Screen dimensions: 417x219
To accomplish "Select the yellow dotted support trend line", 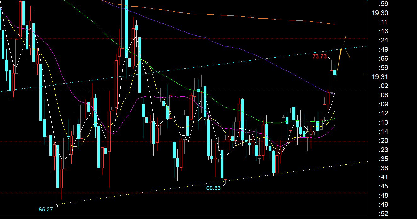I will coord(211,183).
